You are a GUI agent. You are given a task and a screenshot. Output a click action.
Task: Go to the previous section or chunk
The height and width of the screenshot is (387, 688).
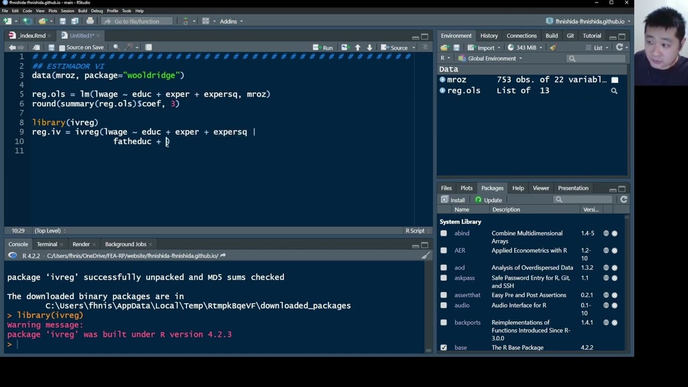358,47
